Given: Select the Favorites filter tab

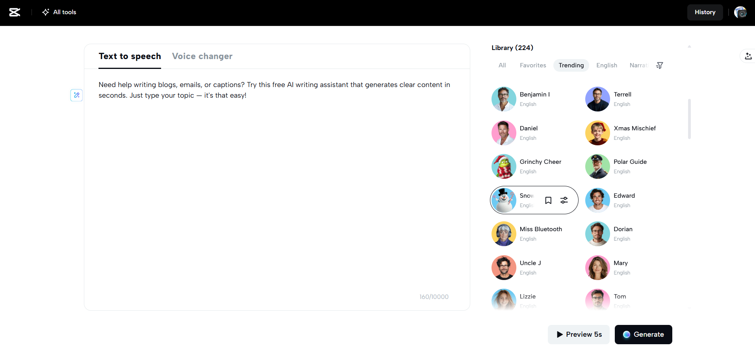Looking at the screenshot, I should (533, 65).
